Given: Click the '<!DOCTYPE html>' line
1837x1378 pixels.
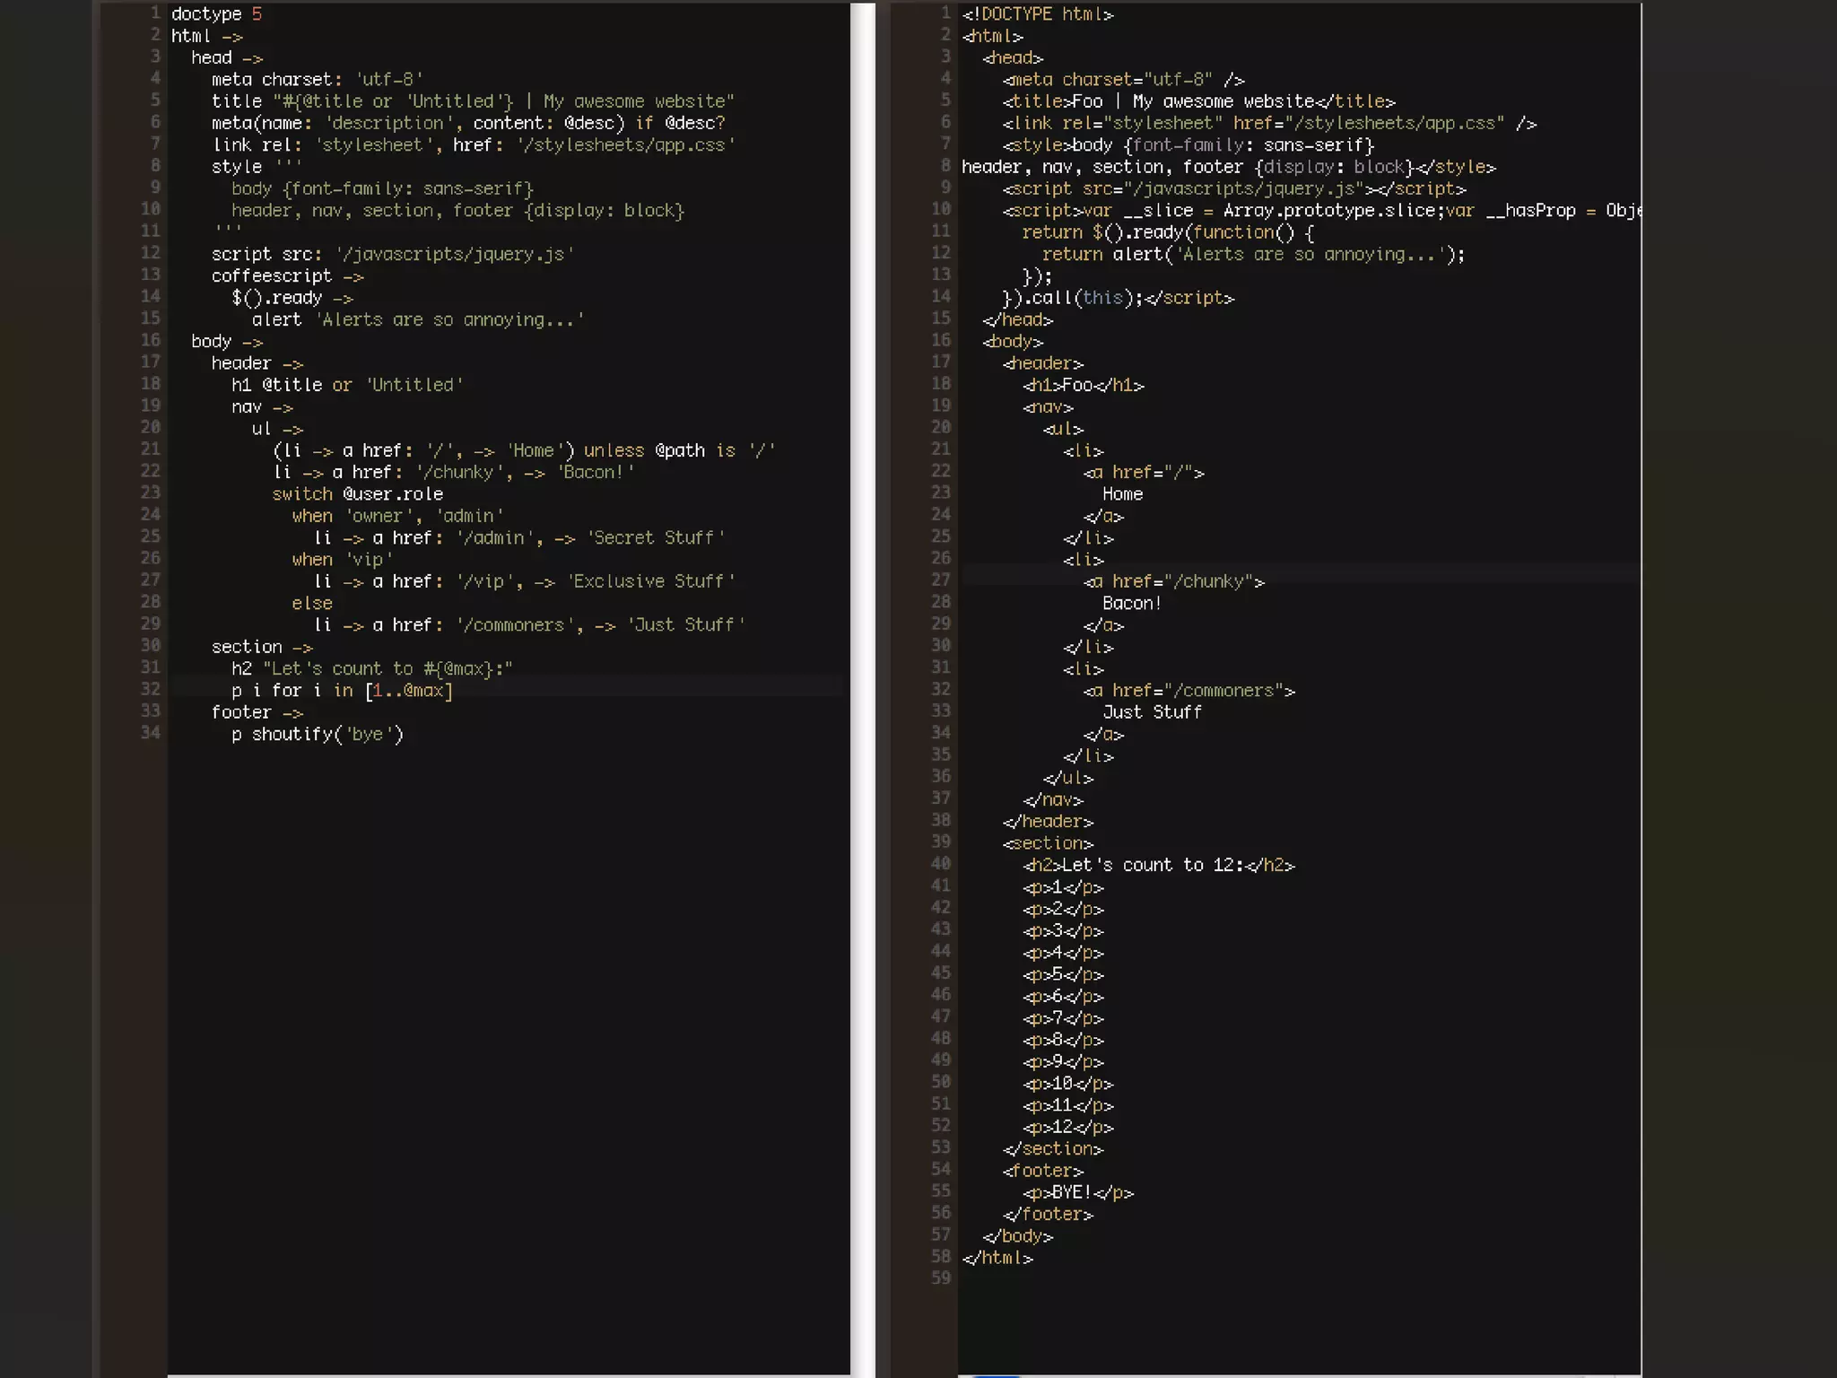Looking at the screenshot, I should click(x=1037, y=14).
